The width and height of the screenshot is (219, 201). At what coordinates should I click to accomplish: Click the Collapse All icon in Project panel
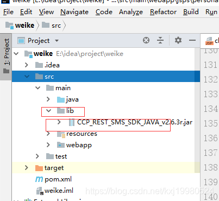coord(160,40)
